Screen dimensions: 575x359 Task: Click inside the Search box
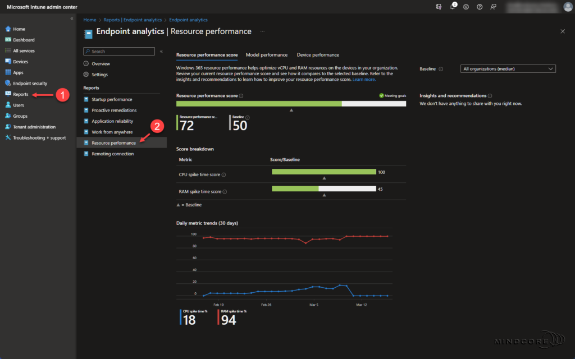pyautogui.click(x=118, y=50)
